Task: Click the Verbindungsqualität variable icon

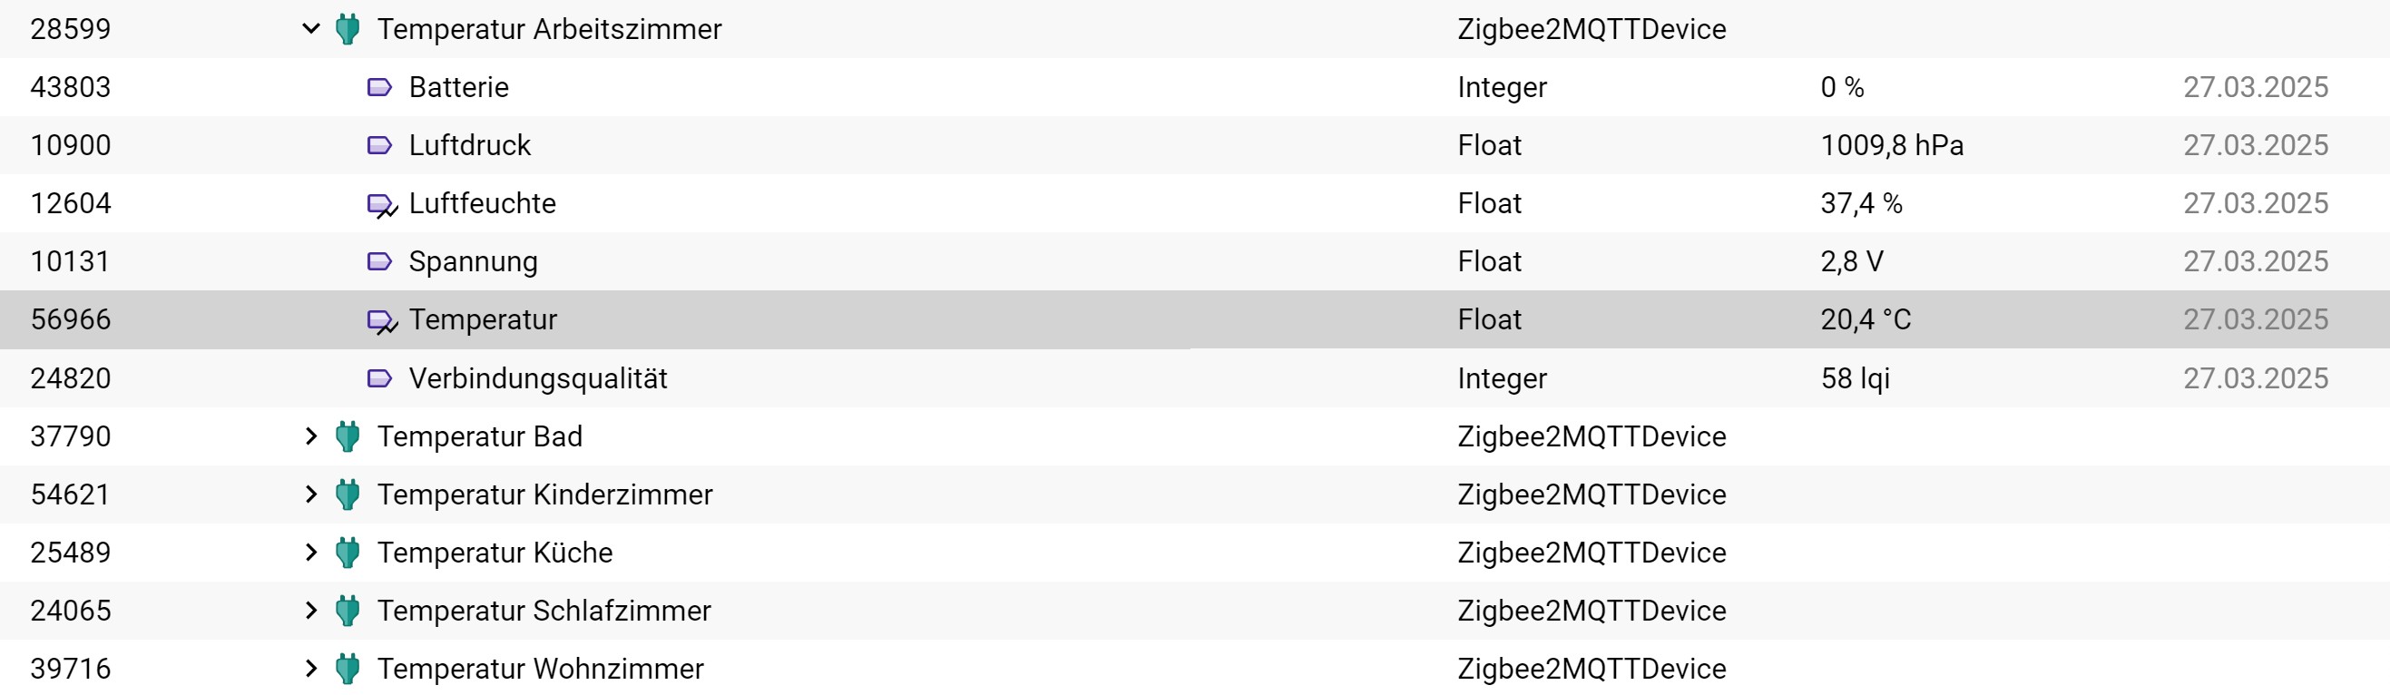Action: click(x=379, y=377)
